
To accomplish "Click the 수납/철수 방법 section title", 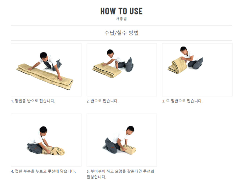I will click(x=121, y=33).
